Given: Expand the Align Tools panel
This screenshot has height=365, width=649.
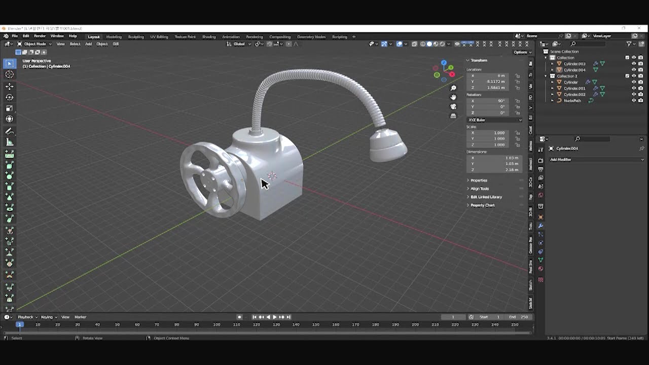Looking at the screenshot, I should (x=480, y=189).
